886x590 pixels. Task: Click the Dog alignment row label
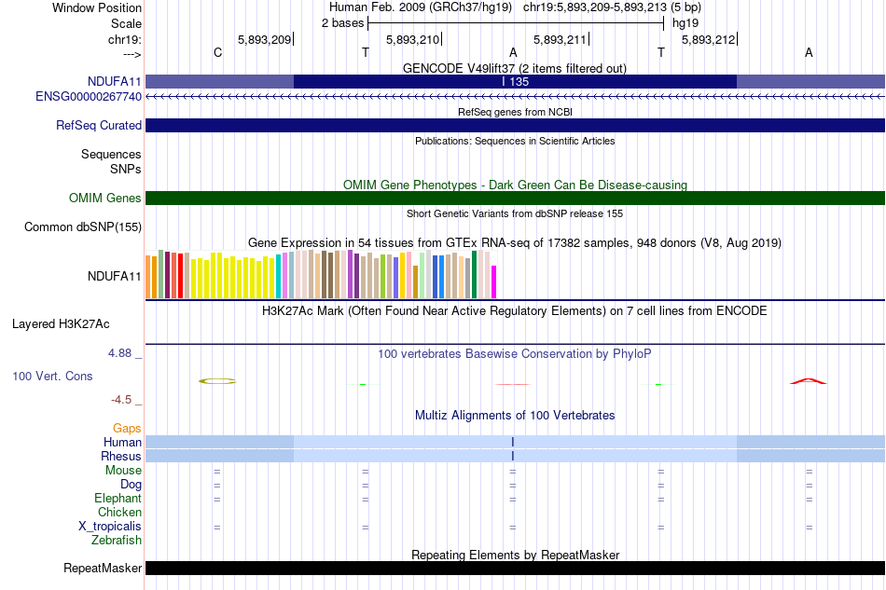click(x=131, y=485)
